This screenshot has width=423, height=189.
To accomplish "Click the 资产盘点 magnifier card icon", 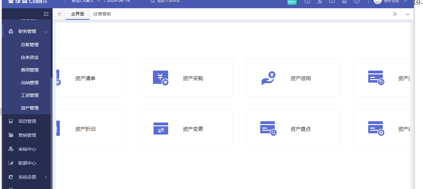I will (x=268, y=128).
